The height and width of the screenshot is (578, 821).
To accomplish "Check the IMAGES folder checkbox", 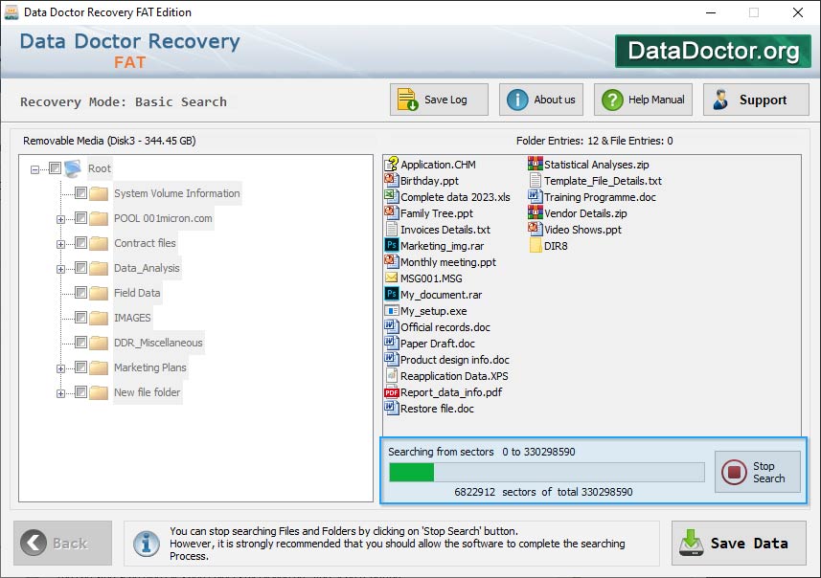I will tap(80, 318).
